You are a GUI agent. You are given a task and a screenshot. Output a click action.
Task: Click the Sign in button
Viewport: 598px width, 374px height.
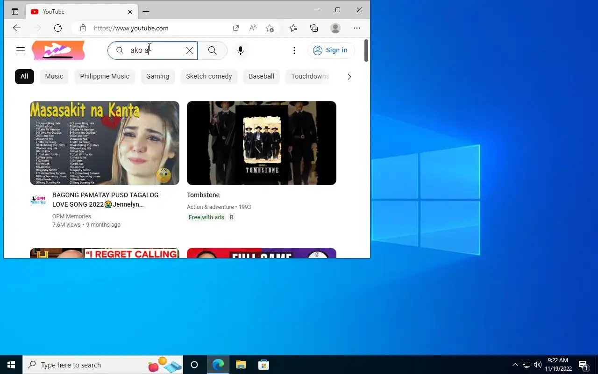coord(330,50)
